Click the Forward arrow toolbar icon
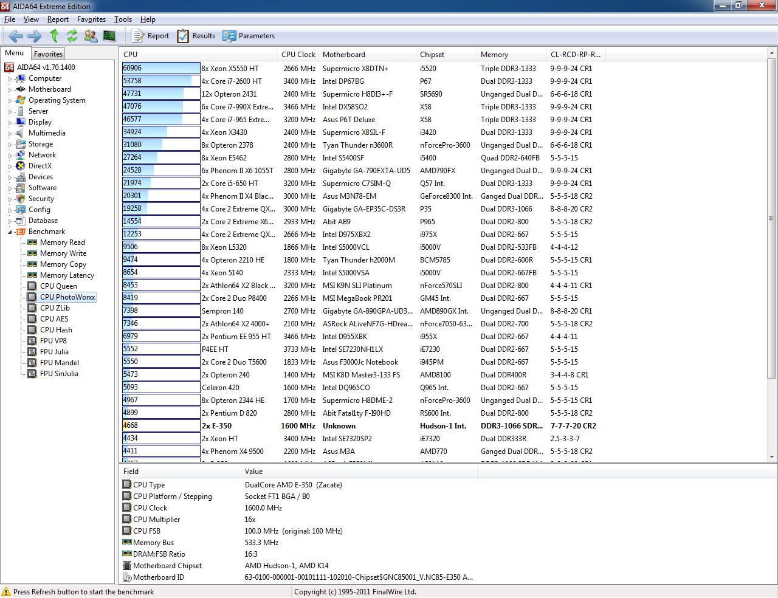Image resolution: width=778 pixels, height=598 pixels. 35,36
